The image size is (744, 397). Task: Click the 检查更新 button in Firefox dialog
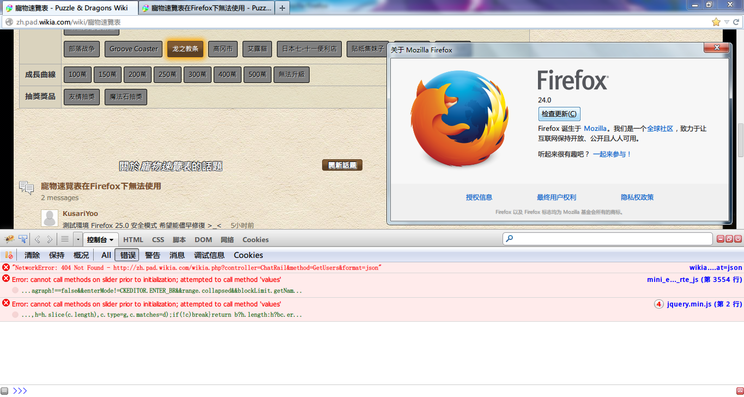[559, 114]
